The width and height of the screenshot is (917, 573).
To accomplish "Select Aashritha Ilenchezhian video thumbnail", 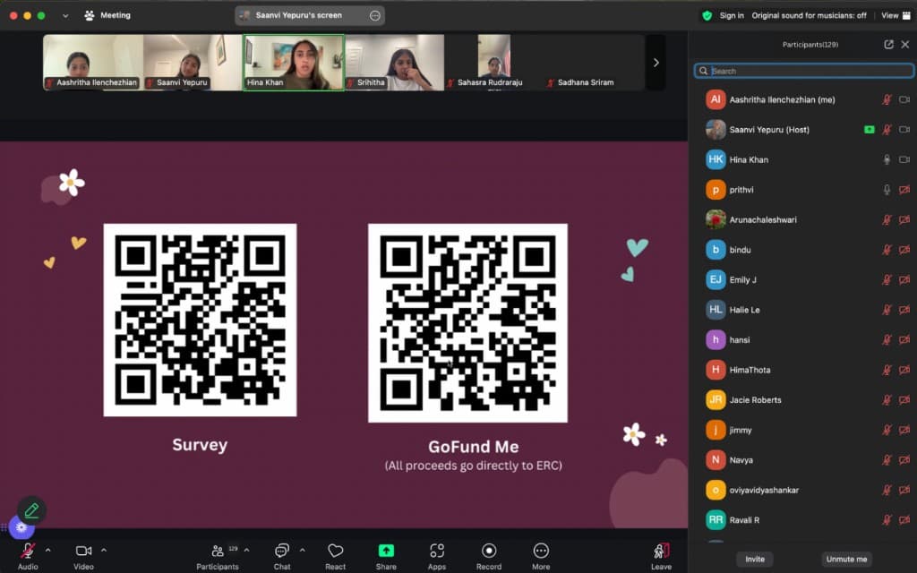I will 92,62.
